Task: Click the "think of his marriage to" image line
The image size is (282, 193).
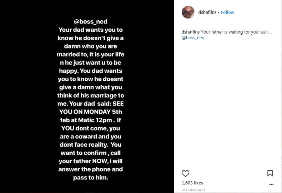Action: point(90,95)
